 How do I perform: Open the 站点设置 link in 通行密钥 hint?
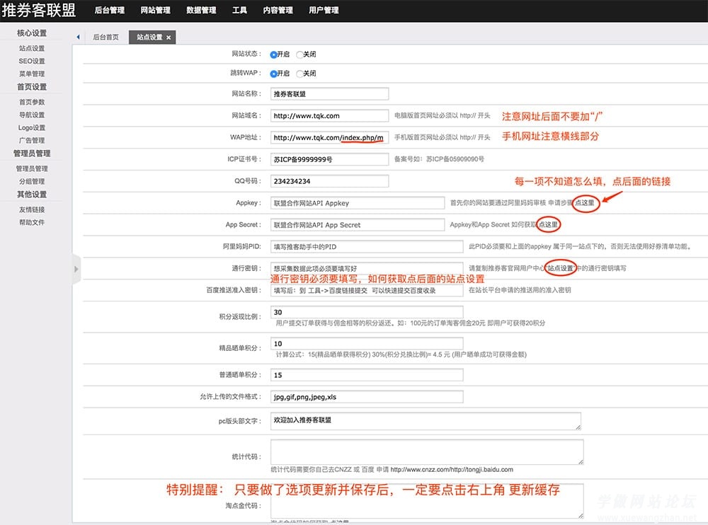560,269
